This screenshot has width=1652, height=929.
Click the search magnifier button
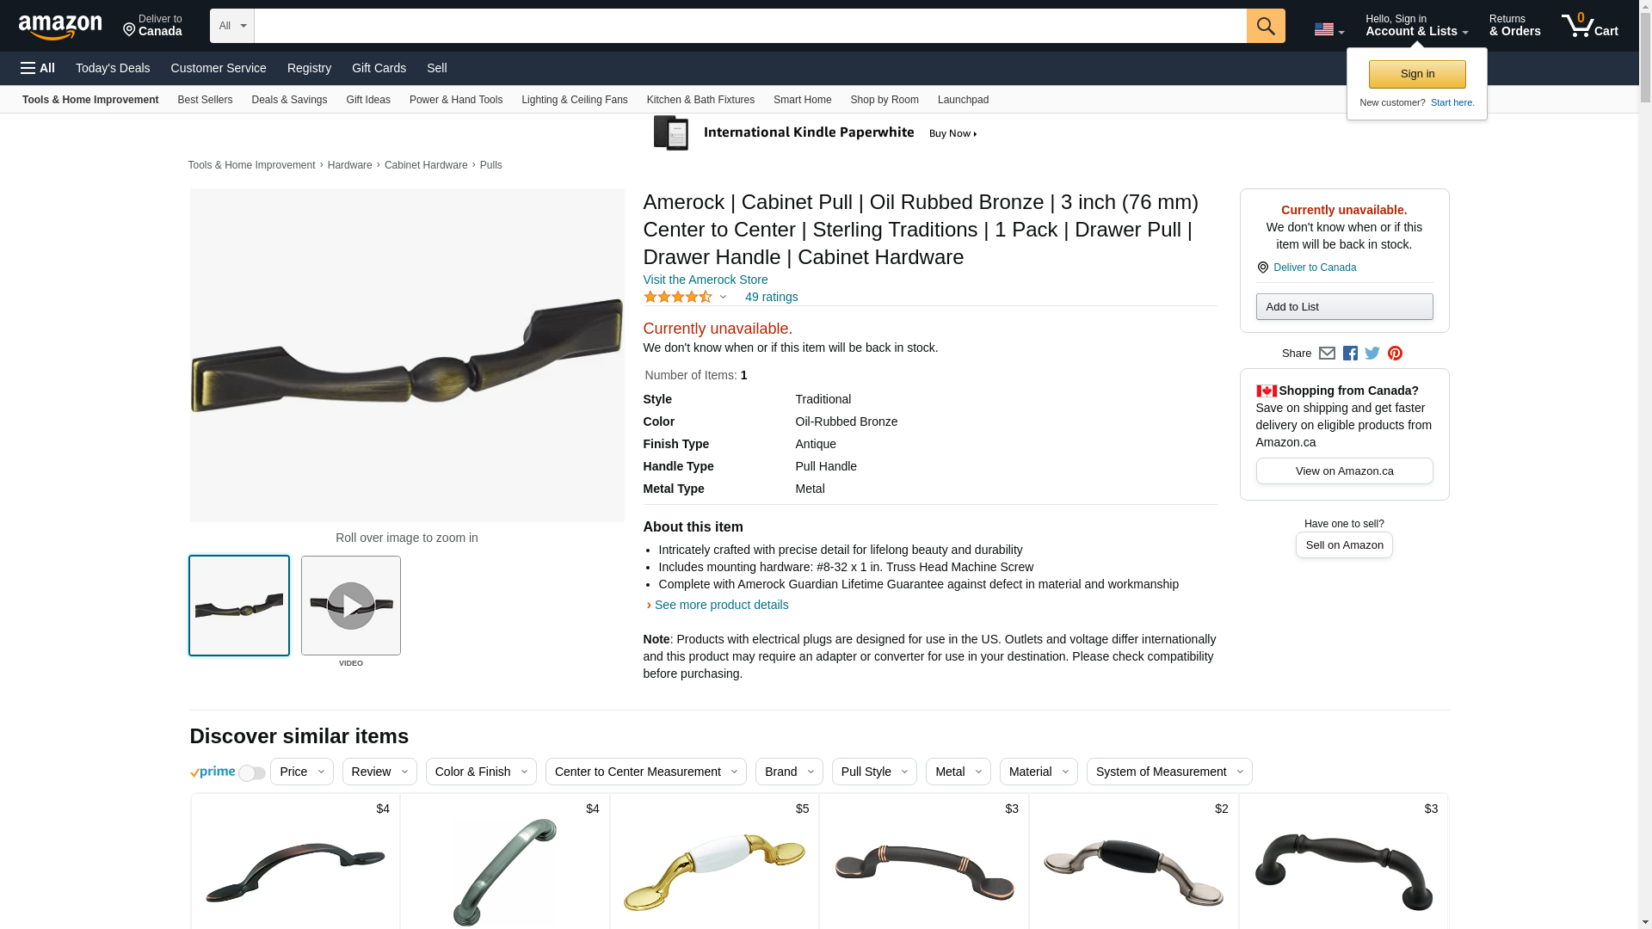[1265, 26]
